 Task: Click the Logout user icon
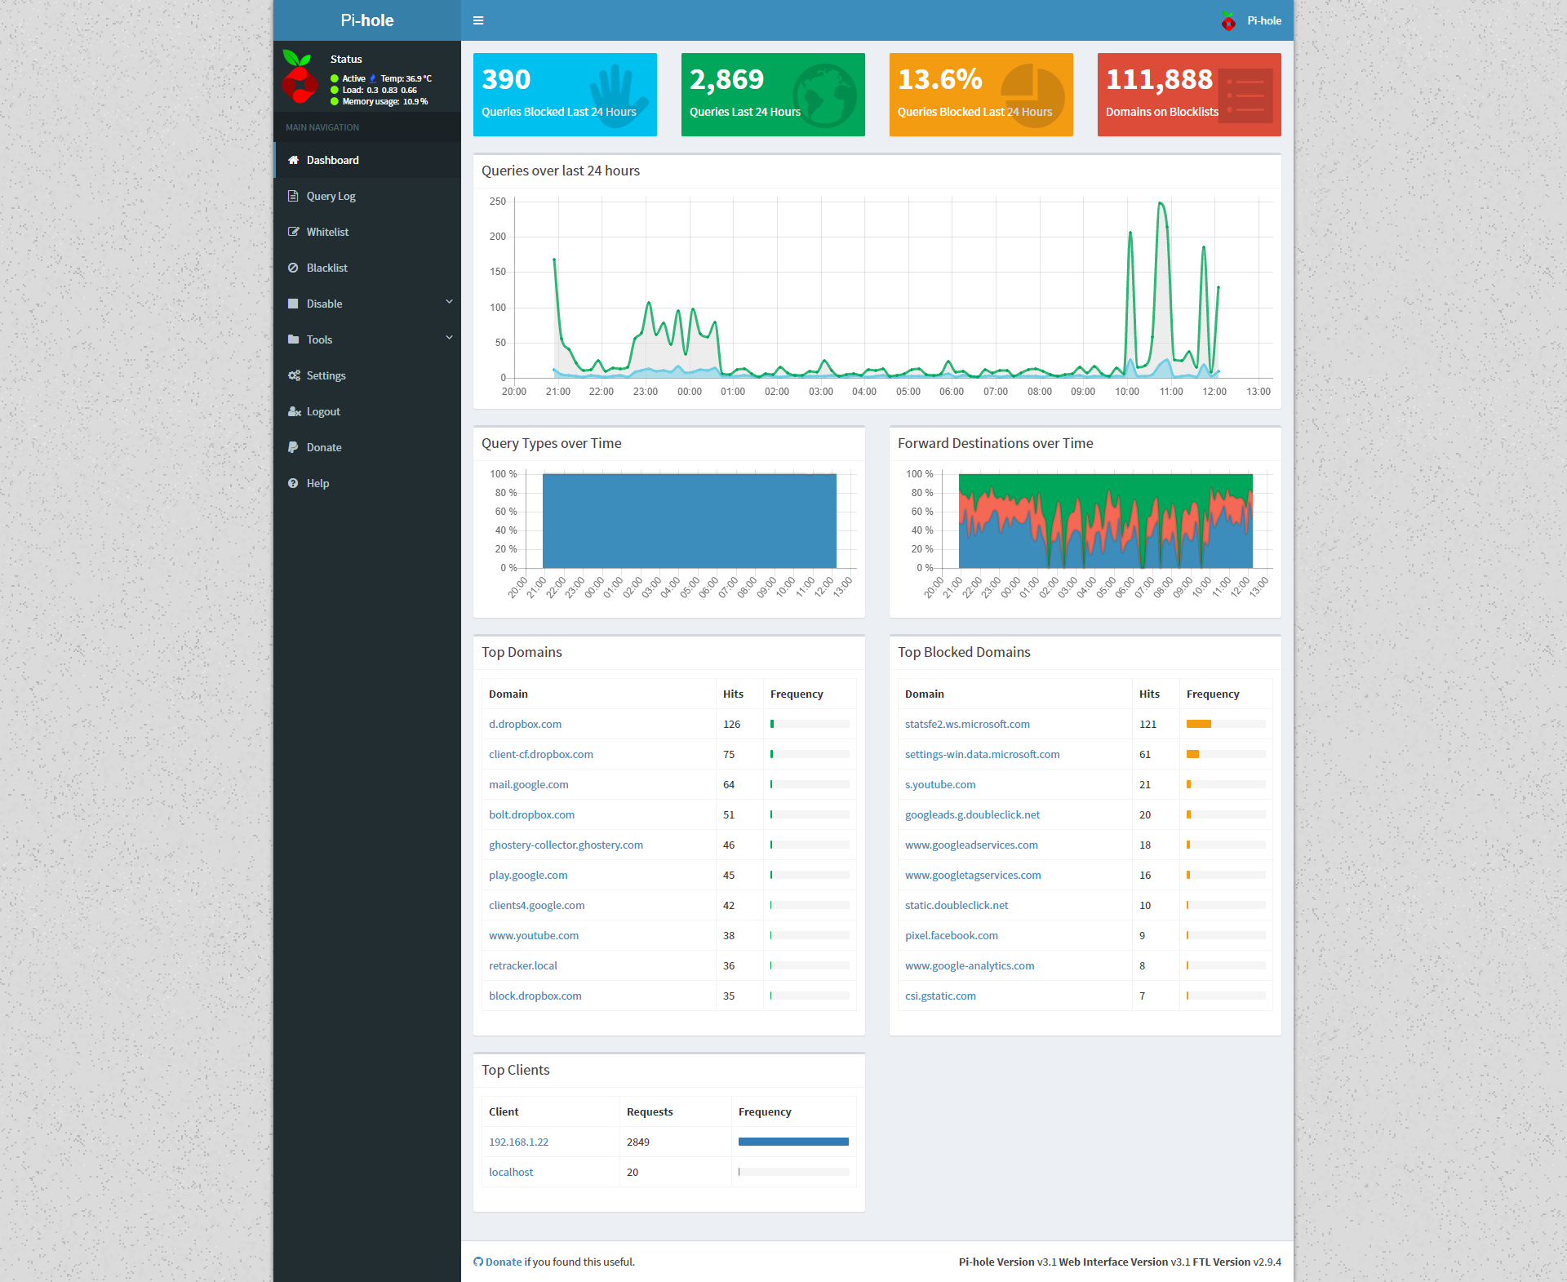tap(294, 411)
